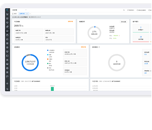152x130 pixels.
Task: Open the presentation screen sidebar icon
Action: (7, 52)
